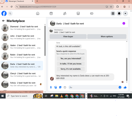Open the tab search dropdown

coord(2,1)
